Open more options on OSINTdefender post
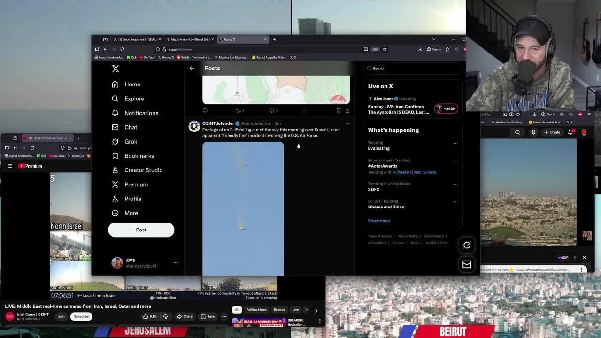 [x=347, y=123]
